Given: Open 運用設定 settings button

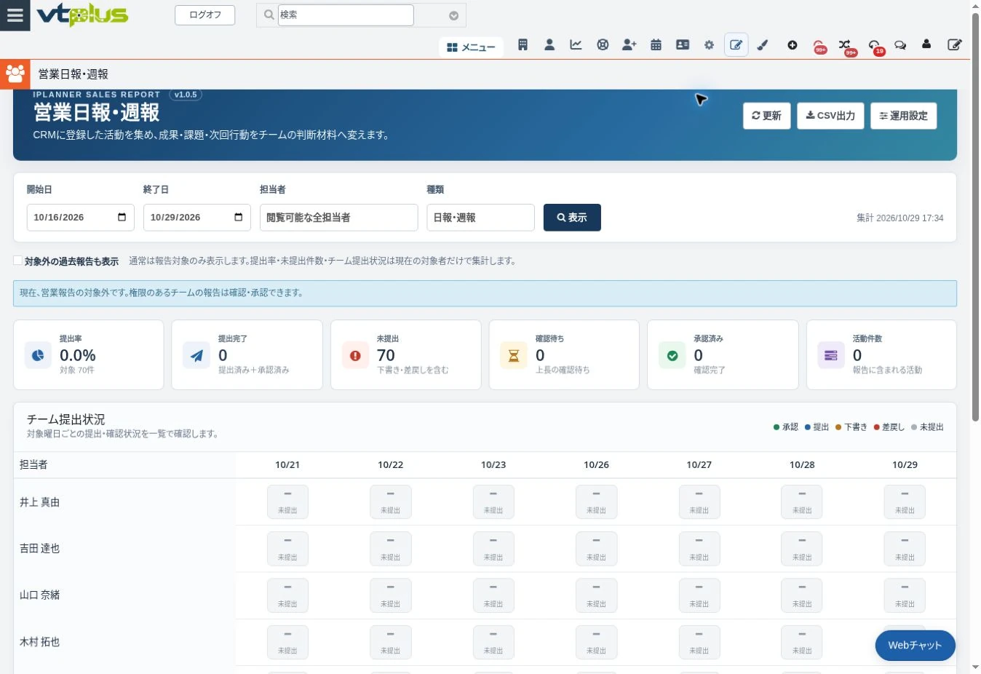Looking at the screenshot, I should pyautogui.click(x=903, y=116).
